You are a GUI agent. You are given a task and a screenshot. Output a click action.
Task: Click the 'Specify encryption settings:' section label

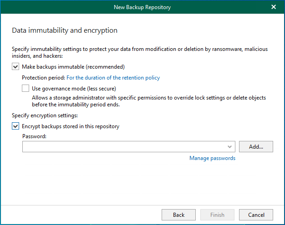coord(45,116)
